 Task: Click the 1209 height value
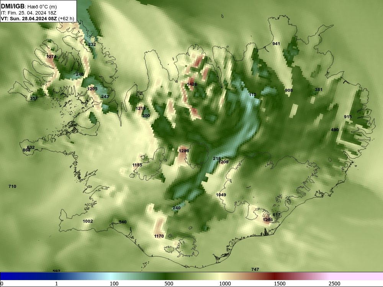pyautogui.click(x=223, y=162)
